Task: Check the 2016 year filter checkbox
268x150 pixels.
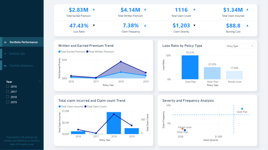Action: 8,86
